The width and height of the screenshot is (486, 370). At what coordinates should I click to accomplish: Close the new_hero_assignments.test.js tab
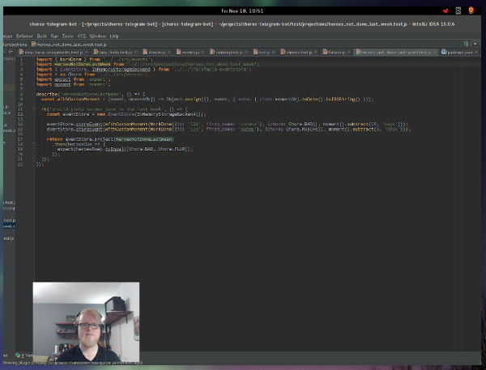point(87,52)
